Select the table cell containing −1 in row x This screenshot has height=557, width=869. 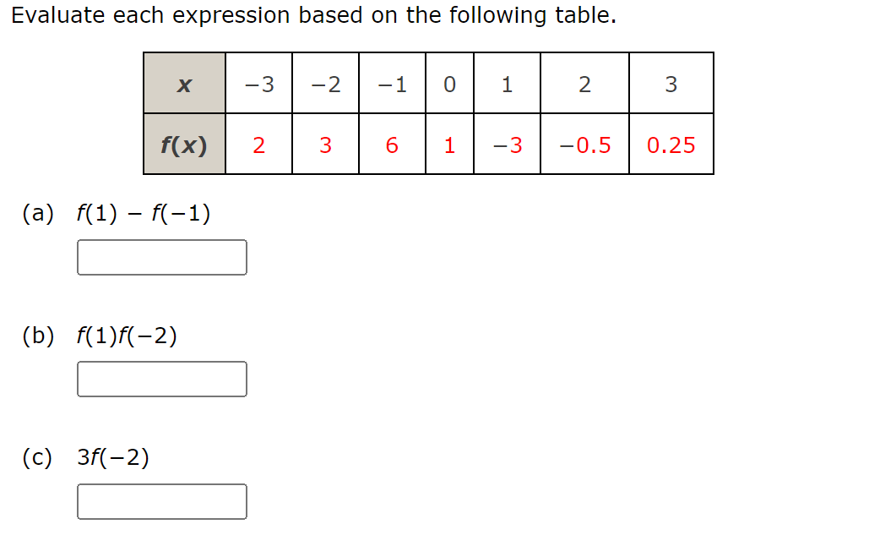[x=391, y=82]
